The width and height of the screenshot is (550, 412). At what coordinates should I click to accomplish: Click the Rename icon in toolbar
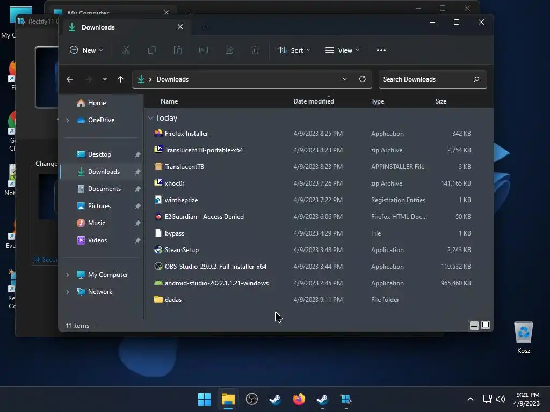(x=204, y=50)
